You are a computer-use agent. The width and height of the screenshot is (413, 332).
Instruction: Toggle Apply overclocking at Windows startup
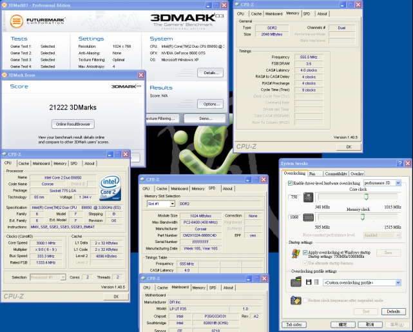305,253
